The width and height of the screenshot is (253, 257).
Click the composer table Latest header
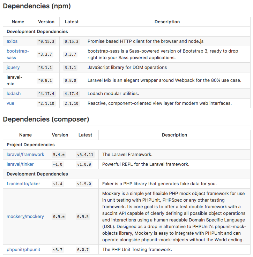(x=85, y=135)
